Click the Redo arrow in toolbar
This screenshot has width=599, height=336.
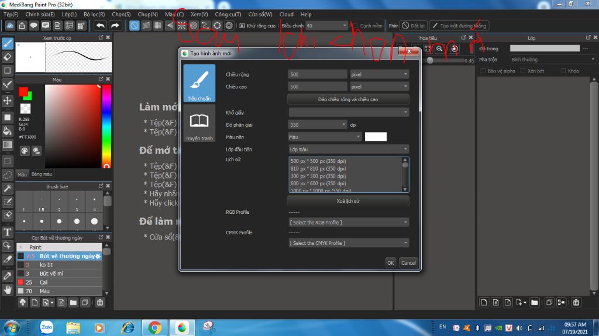click(115, 26)
